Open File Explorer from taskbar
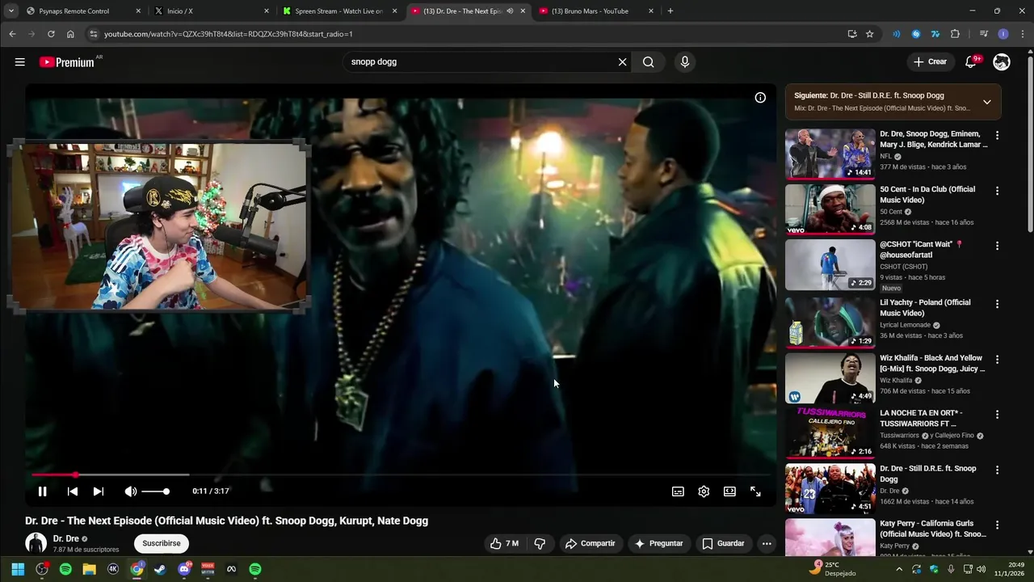 [x=89, y=569]
